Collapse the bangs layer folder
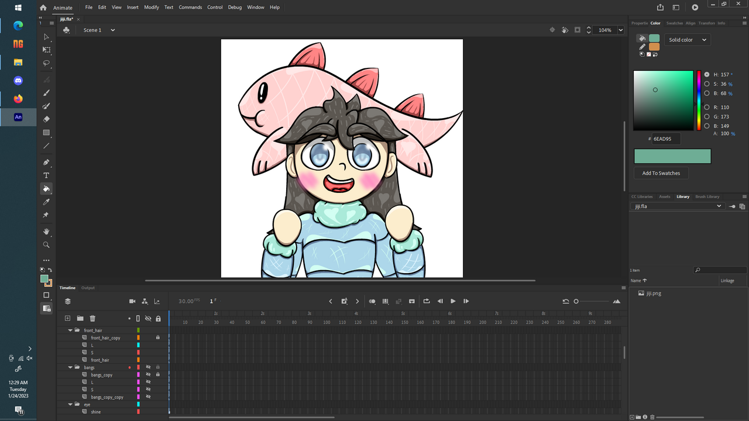749x421 pixels. [x=70, y=367]
